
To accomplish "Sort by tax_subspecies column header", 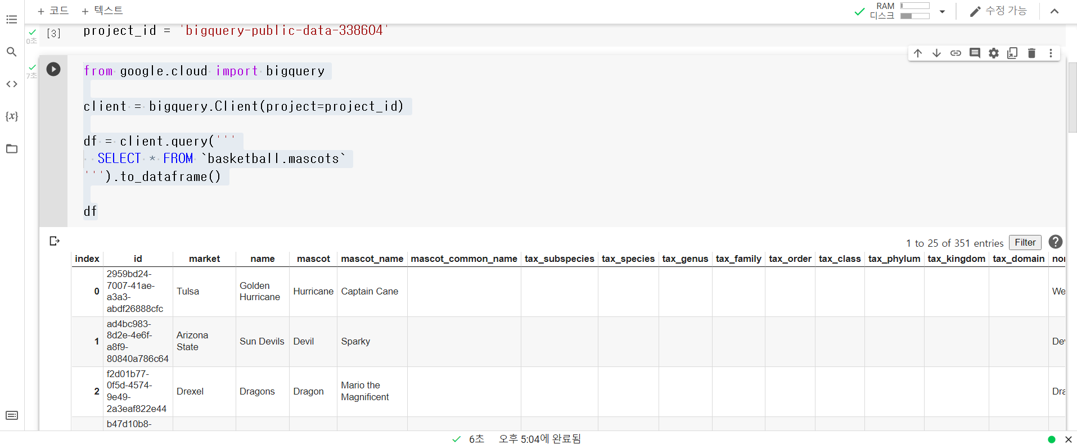I will click(560, 259).
